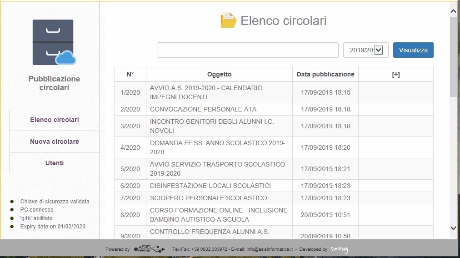Select circular number 3/2020
This screenshot has width=460, height=258.
130,126
